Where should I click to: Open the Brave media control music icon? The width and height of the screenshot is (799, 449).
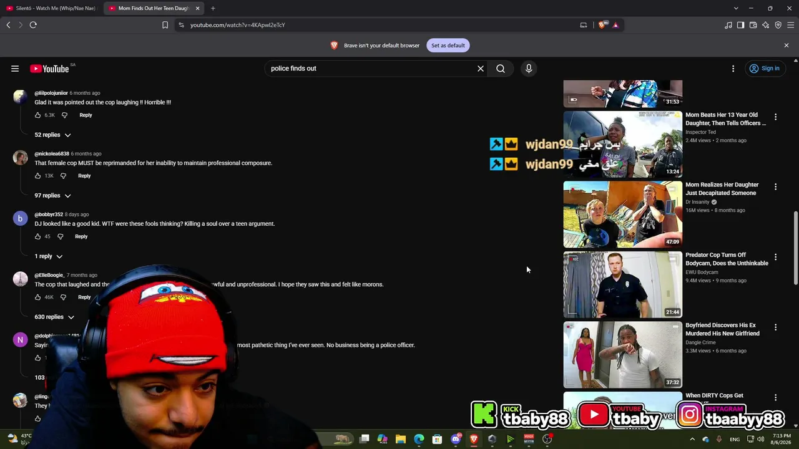pos(728,25)
